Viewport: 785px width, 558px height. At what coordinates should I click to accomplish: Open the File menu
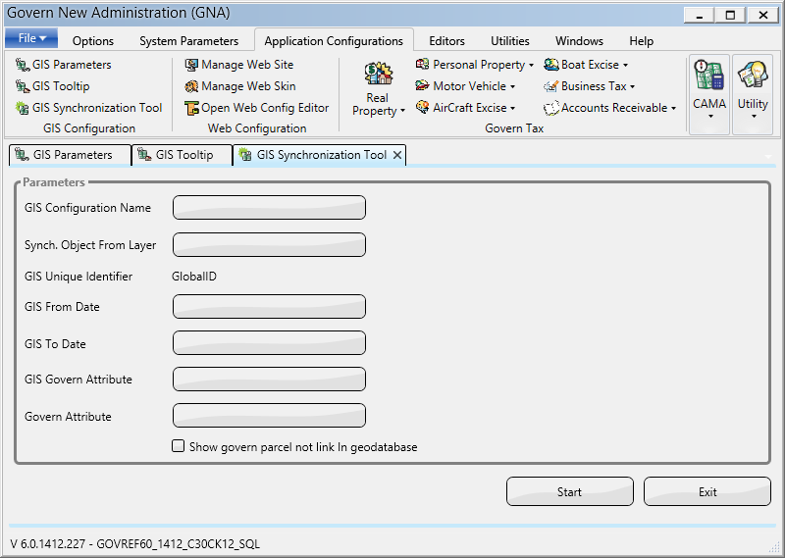point(31,38)
